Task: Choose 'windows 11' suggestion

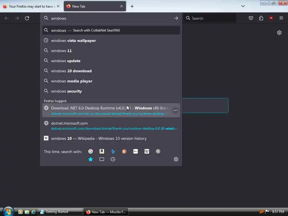Action: click(x=111, y=51)
